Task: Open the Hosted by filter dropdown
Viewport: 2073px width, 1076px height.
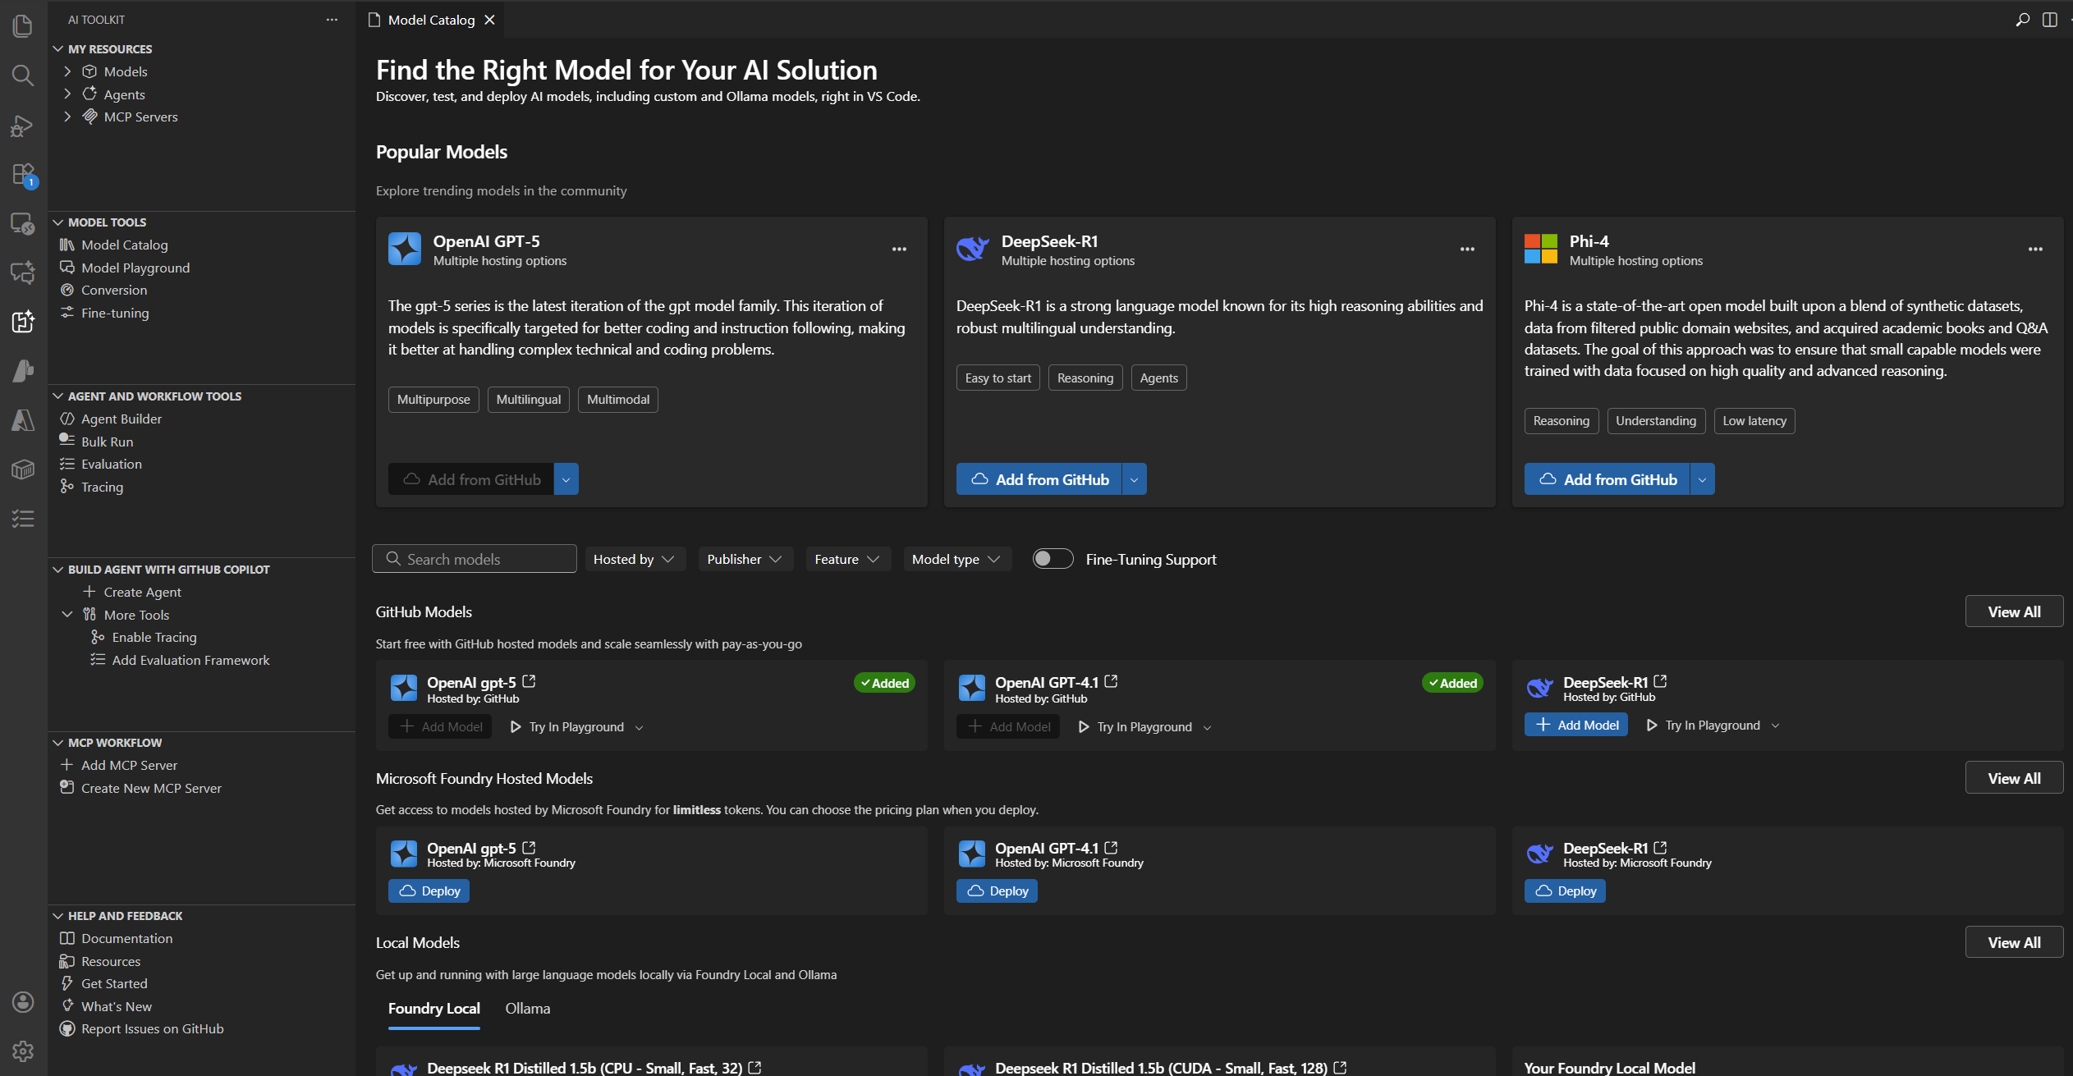Action: pos(634,559)
